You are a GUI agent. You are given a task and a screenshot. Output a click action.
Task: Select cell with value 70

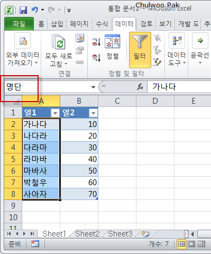point(79,194)
